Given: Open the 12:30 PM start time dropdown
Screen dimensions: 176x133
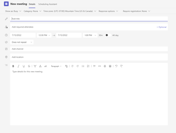Looking at the screenshot, I should pyautogui.click(x=44, y=35).
